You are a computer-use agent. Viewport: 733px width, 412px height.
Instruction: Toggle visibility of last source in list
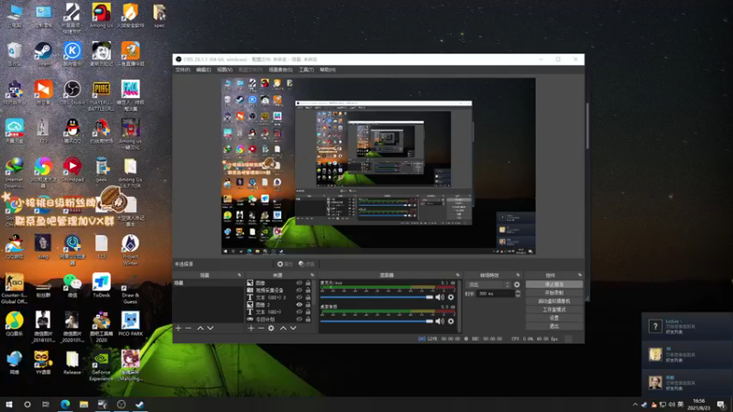click(x=300, y=319)
